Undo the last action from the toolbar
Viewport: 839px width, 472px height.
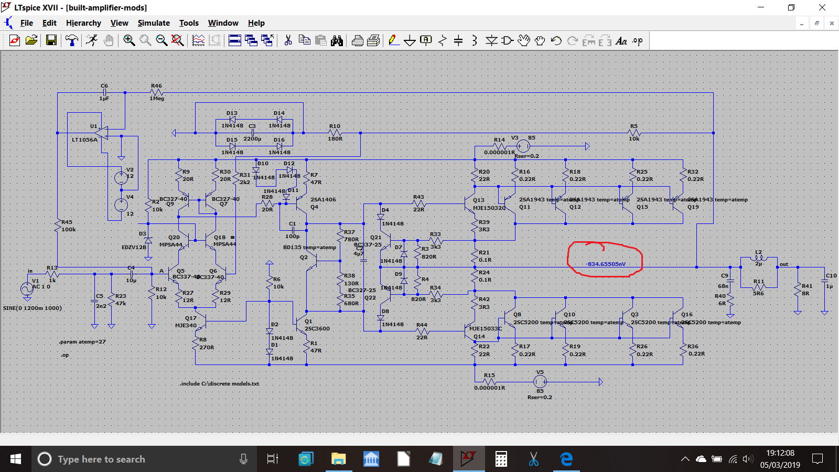tap(556, 40)
